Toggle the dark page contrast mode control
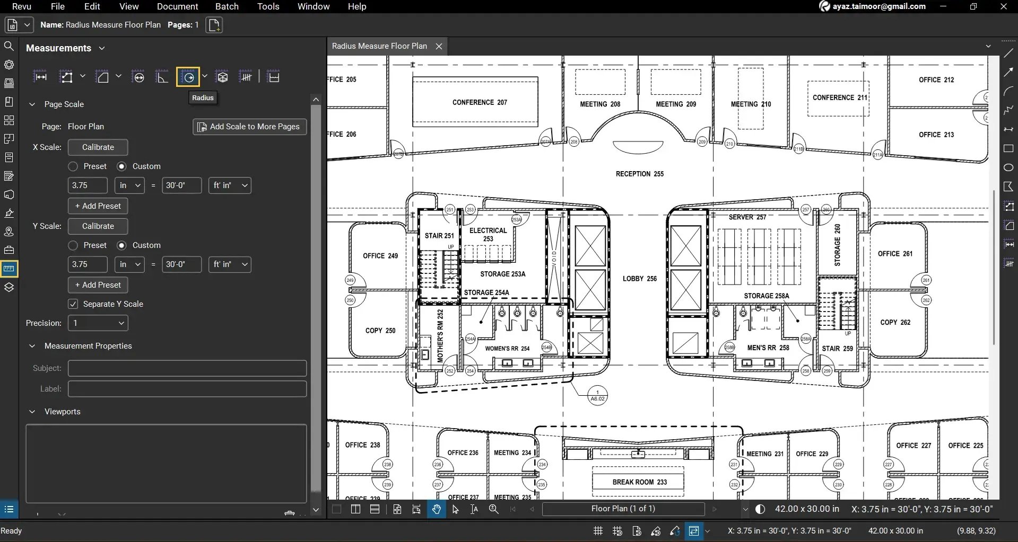Image resolution: width=1018 pixels, height=542 pixels. click(x=760, y=509)
